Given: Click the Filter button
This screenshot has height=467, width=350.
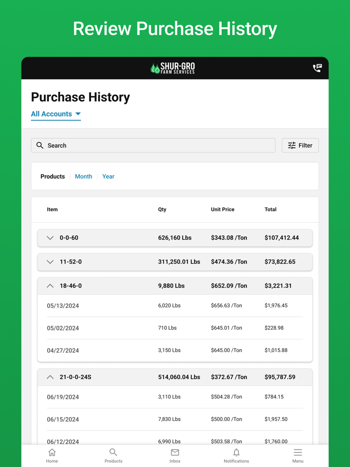Looking at the screenshot, I should pyautogui.click(x=300, y=145).
